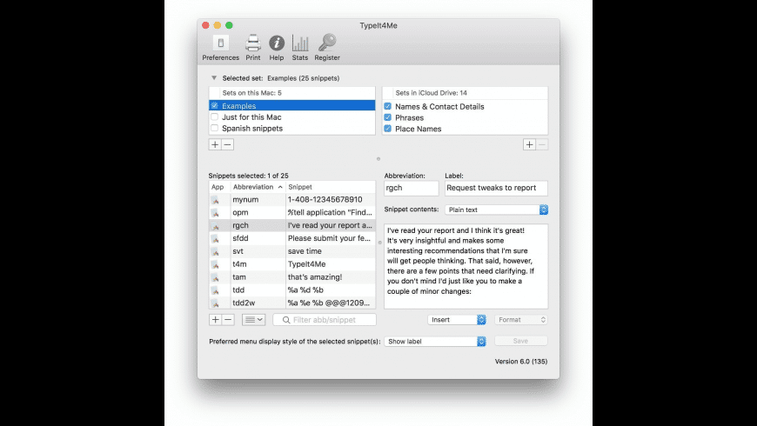Open the Format popup menu
The height and width of the screenshot is (426, 757).
point(521,319)
